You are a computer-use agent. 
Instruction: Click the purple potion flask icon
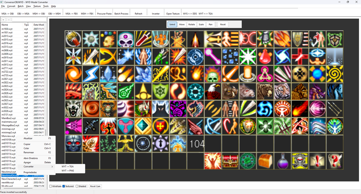click(x=283, y=161)
